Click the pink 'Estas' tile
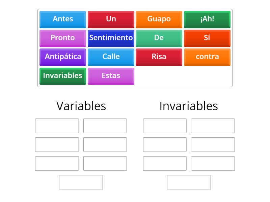This screenshot has height=202, width=270. tap(111, 76)
